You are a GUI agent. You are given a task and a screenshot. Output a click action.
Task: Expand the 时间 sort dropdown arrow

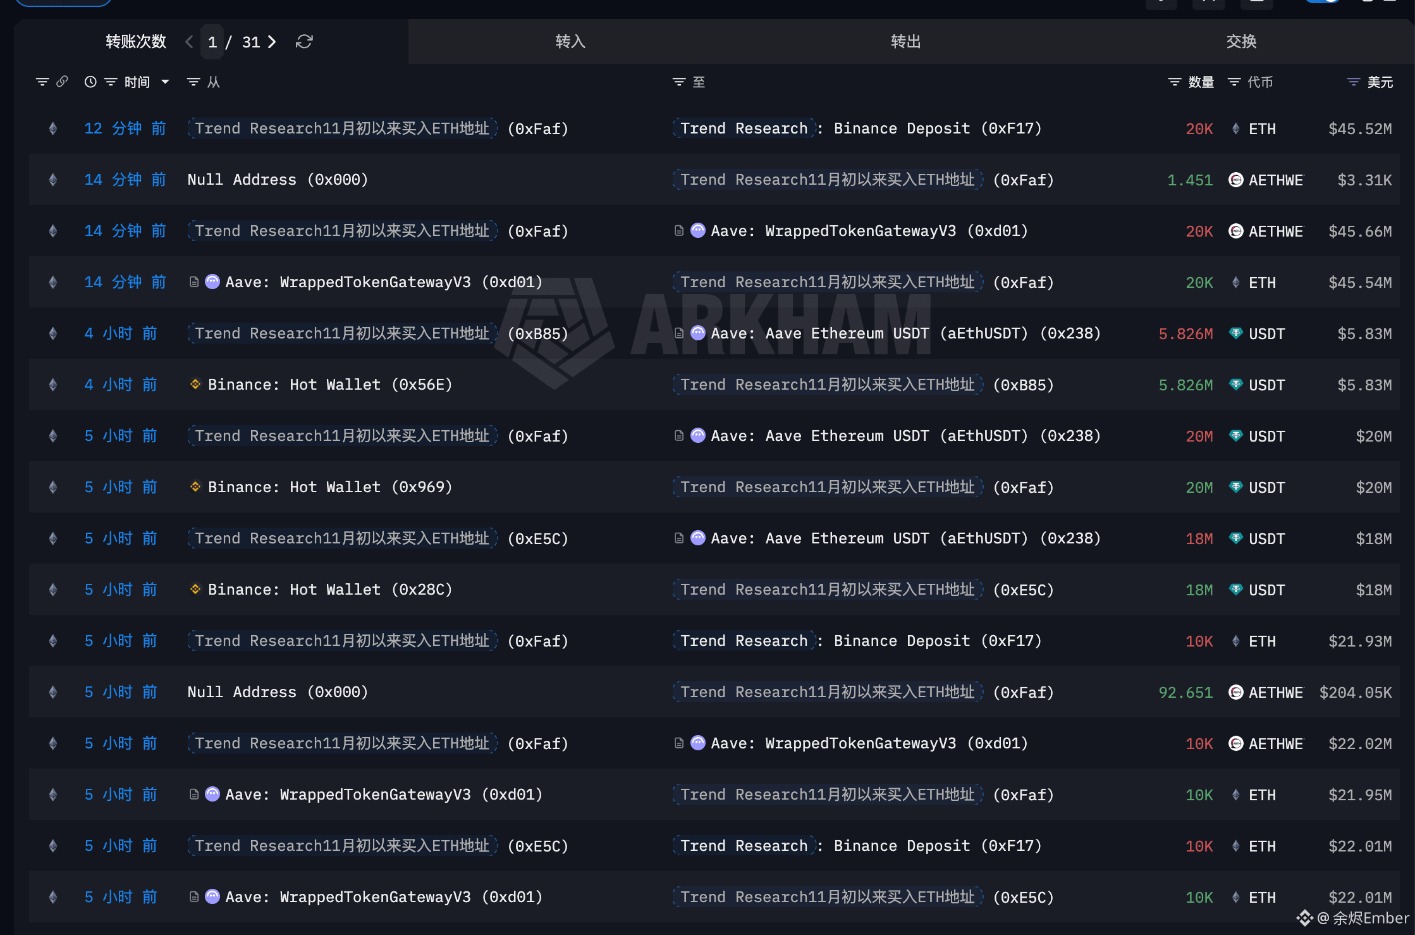(x=165, y=82)
